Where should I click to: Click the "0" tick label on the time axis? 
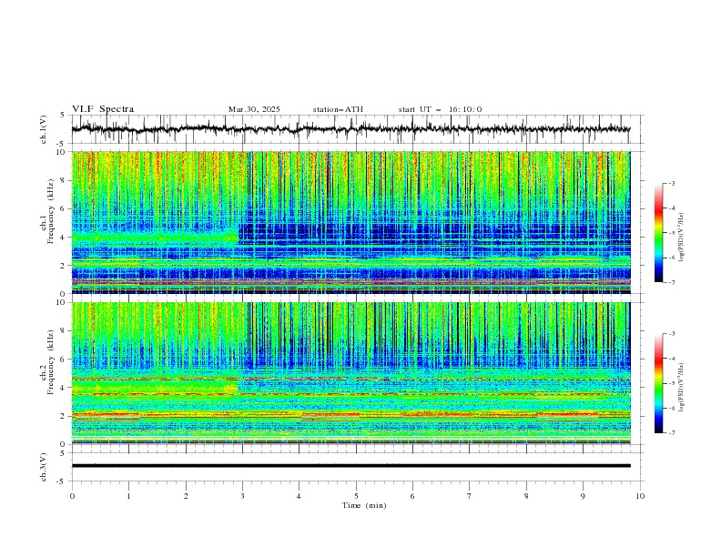72,496
